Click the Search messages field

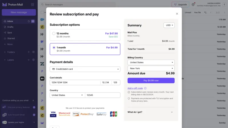coord(78,5)
